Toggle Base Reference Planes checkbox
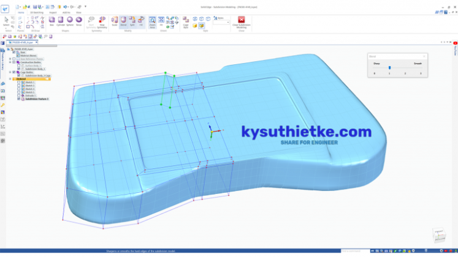 point(13,59)
